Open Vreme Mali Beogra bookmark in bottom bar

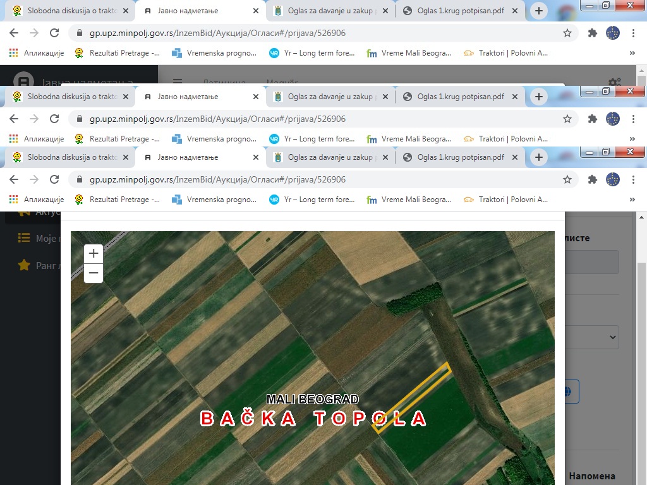(x=409, y=200)
